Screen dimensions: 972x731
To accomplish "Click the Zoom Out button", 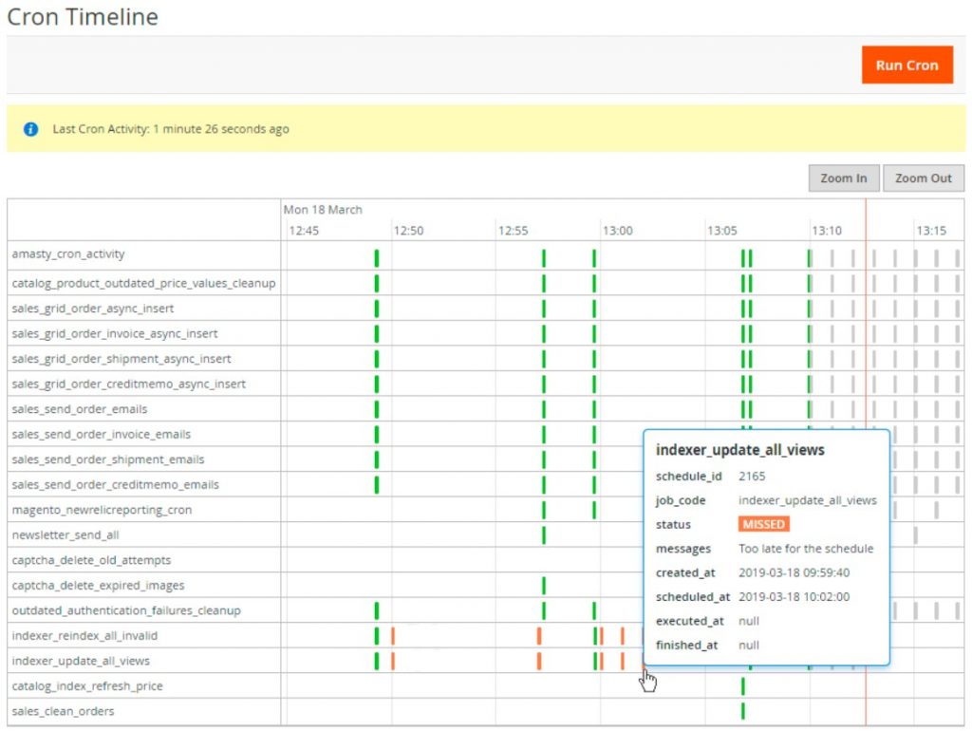I will click(923, 178).
